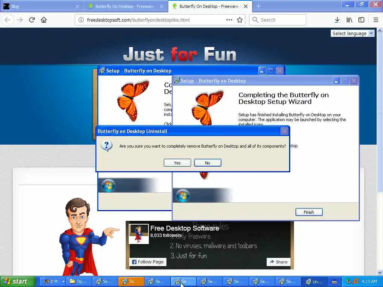The image size is (383, 287).
Task: Click the rear Setup window title bar icon
Action: point(102,71)
